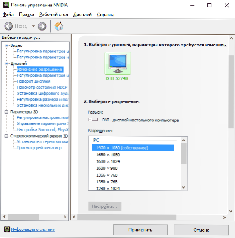235x238 pixels.
Task: Open Установить стереоскопический режим task
Action: pyautogui.click(x=43, y=141)
